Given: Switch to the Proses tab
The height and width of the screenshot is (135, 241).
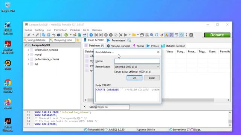Looking at the screenshot, I should (153, 46).
